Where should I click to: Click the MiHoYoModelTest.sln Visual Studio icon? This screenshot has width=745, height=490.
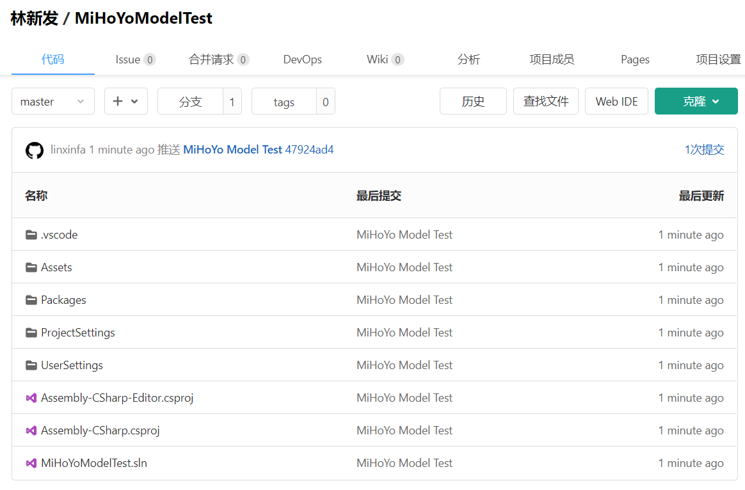coord(31,463)
